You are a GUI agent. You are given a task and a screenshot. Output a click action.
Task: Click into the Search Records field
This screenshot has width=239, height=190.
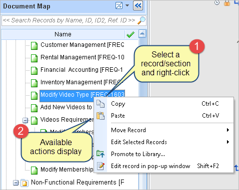tap(69, 20)
